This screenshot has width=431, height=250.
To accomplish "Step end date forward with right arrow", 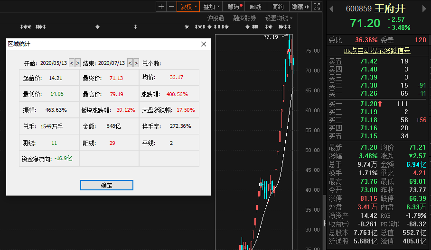I will click(x=136, y=63).
